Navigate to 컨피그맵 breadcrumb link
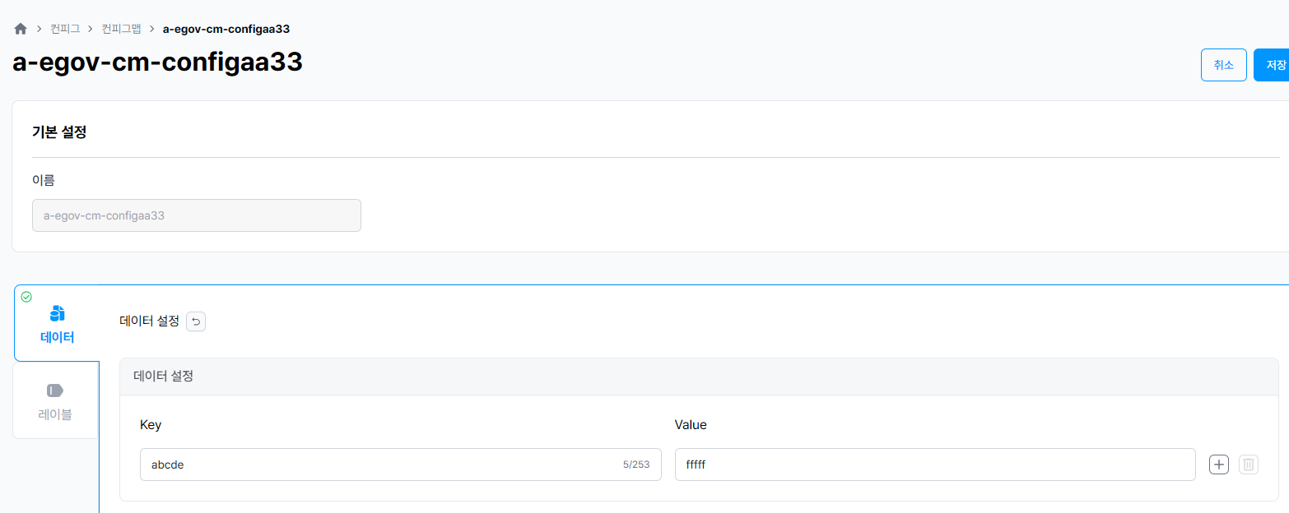 coord(121,29)
